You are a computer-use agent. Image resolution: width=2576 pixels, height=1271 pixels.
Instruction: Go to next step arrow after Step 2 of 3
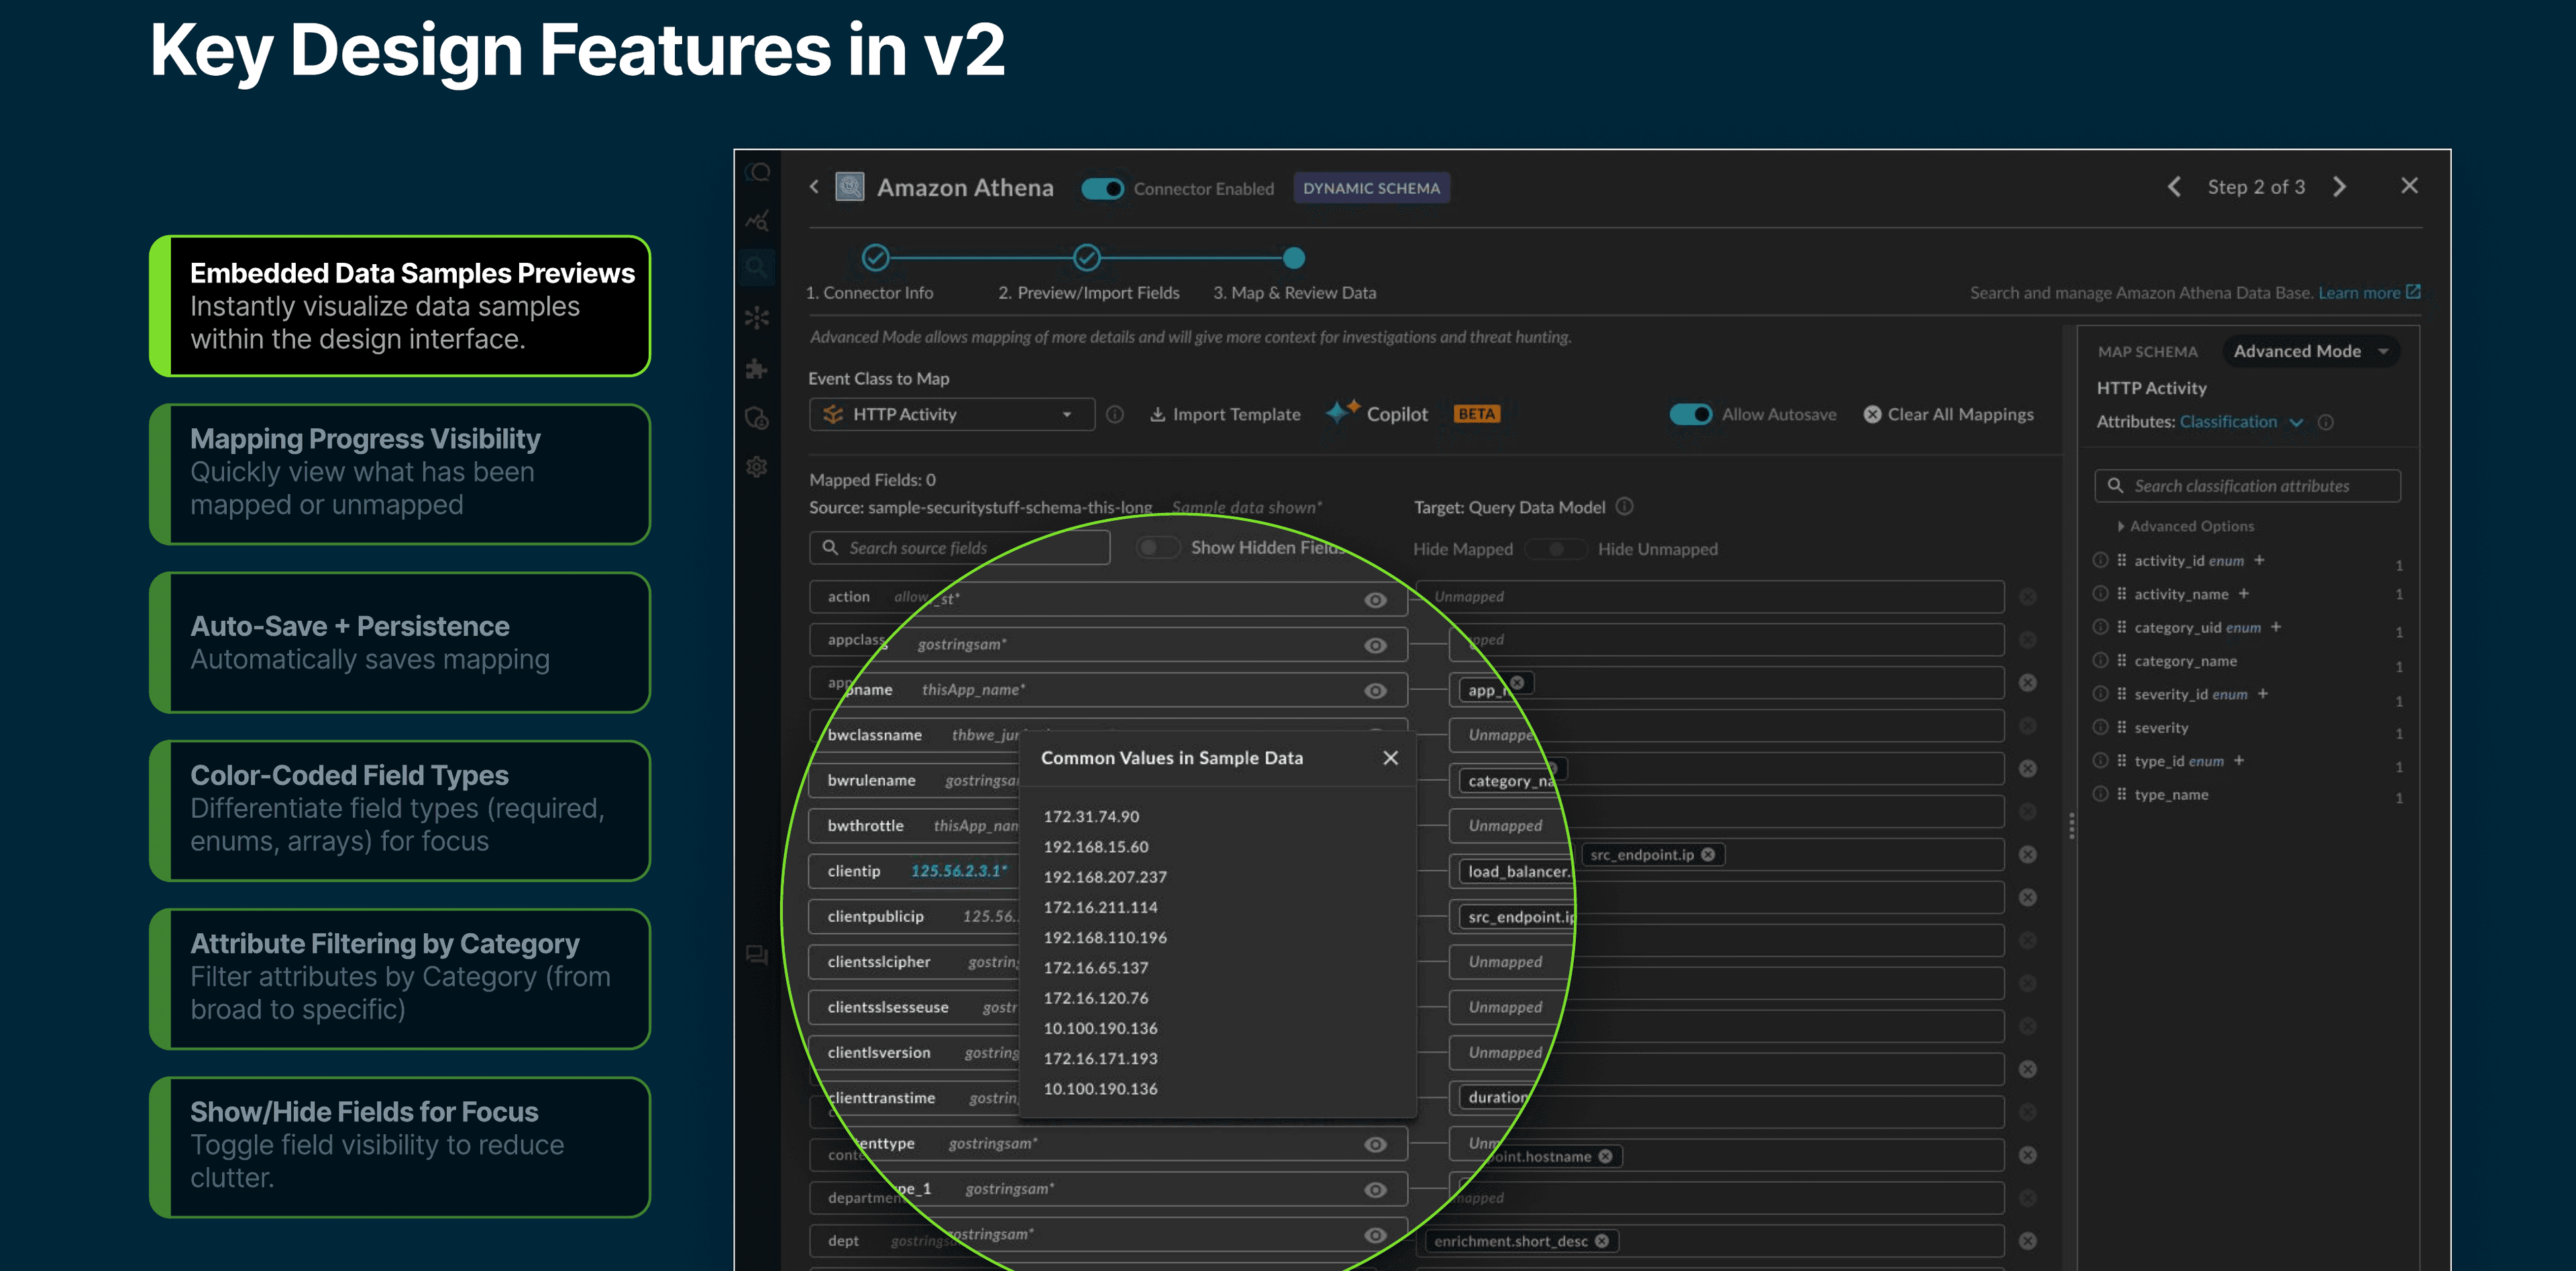(x=2339, y=187)
